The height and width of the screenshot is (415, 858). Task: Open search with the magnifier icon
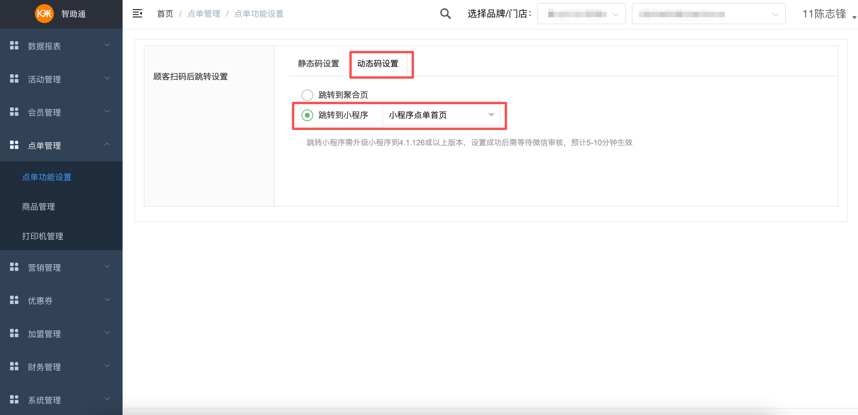pos(445,14)
